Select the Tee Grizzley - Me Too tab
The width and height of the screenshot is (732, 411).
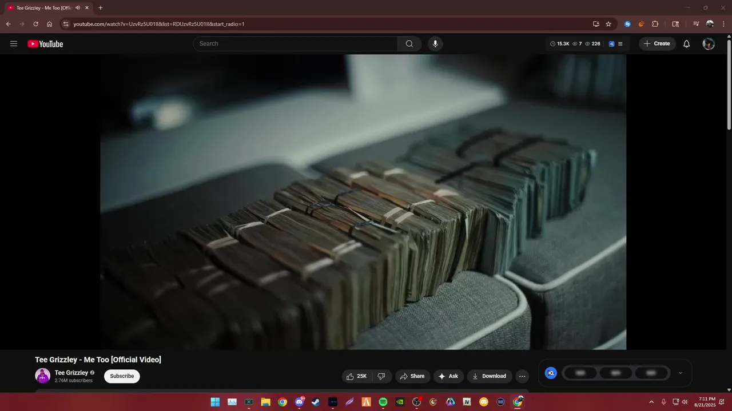coord(49,7)
